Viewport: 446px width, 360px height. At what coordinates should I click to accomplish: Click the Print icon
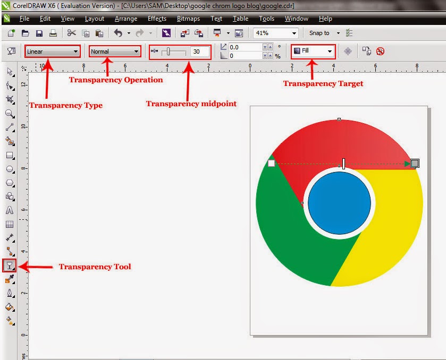tap(53, 33)
